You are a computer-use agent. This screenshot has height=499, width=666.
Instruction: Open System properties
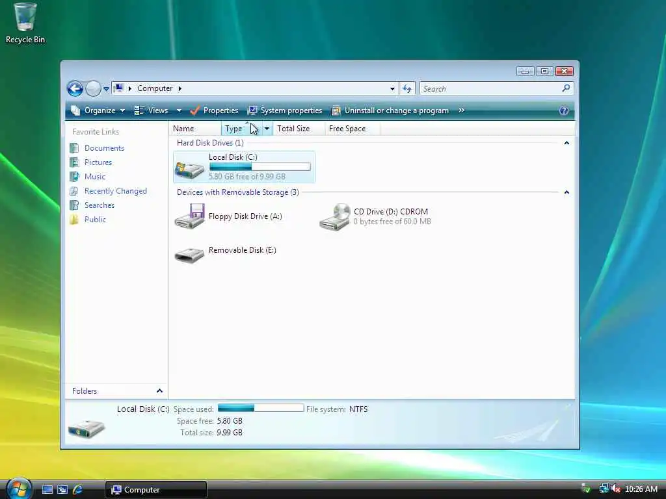point(285,110)
